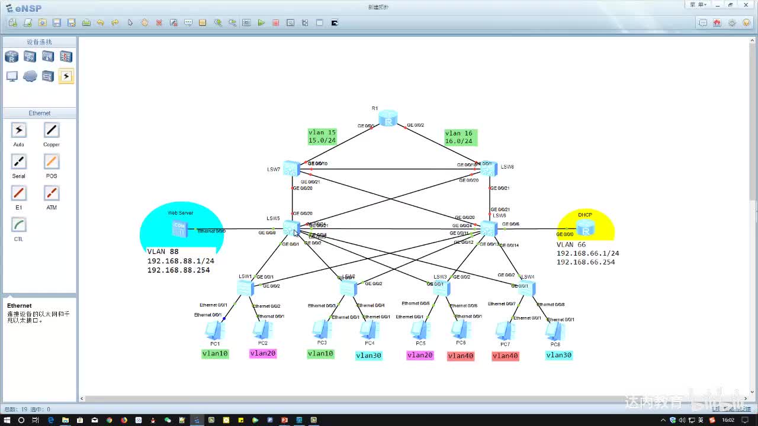Redo the last undone action
The image size is (758, 426).
115,22
